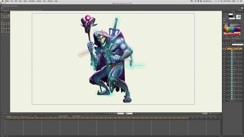
Task: Select the Follow Path layer tool
Action: tap(6, 23)
